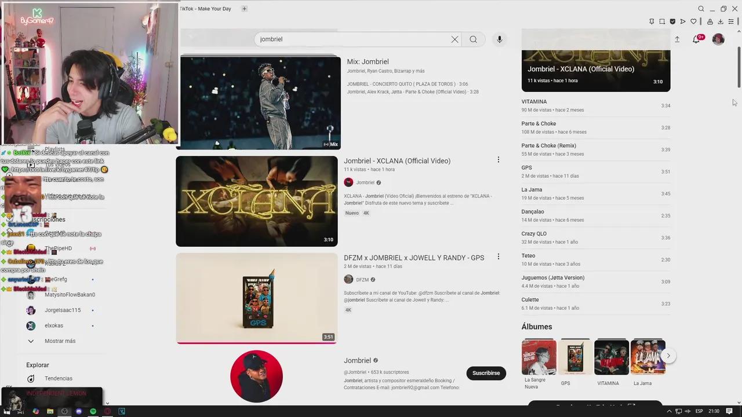Open the GPS album cover in Álbumes
This screenshot has height=417, width=742.
point(575,357)
